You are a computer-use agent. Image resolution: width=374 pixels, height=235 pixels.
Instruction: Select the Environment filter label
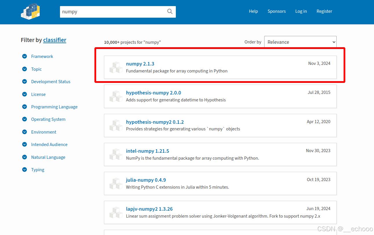pos(44,132)
